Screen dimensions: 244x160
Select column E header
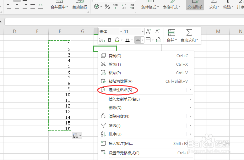point(37,31)
